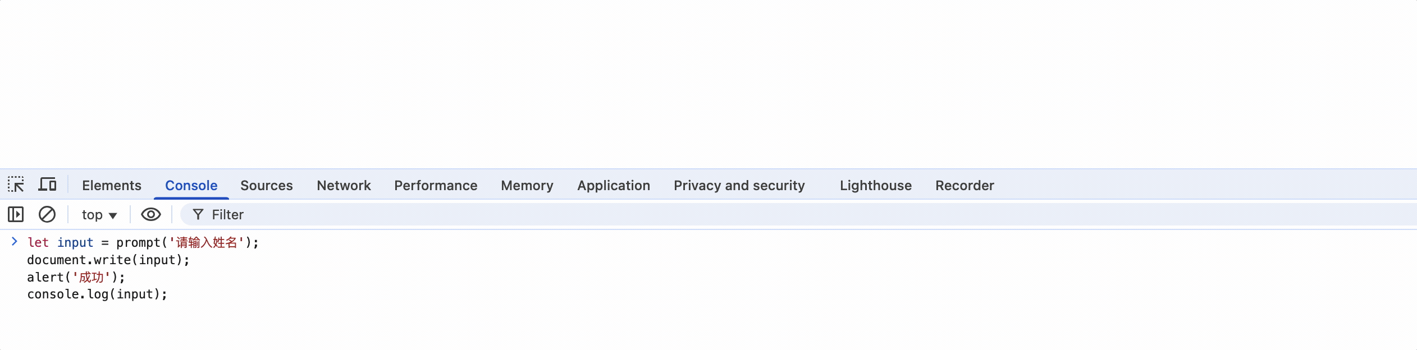Open the Performance tab
The image size is (1417, 350).
click(x=436, y=186)
